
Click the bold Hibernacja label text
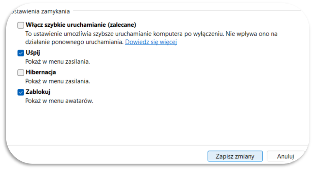(41, 72)
